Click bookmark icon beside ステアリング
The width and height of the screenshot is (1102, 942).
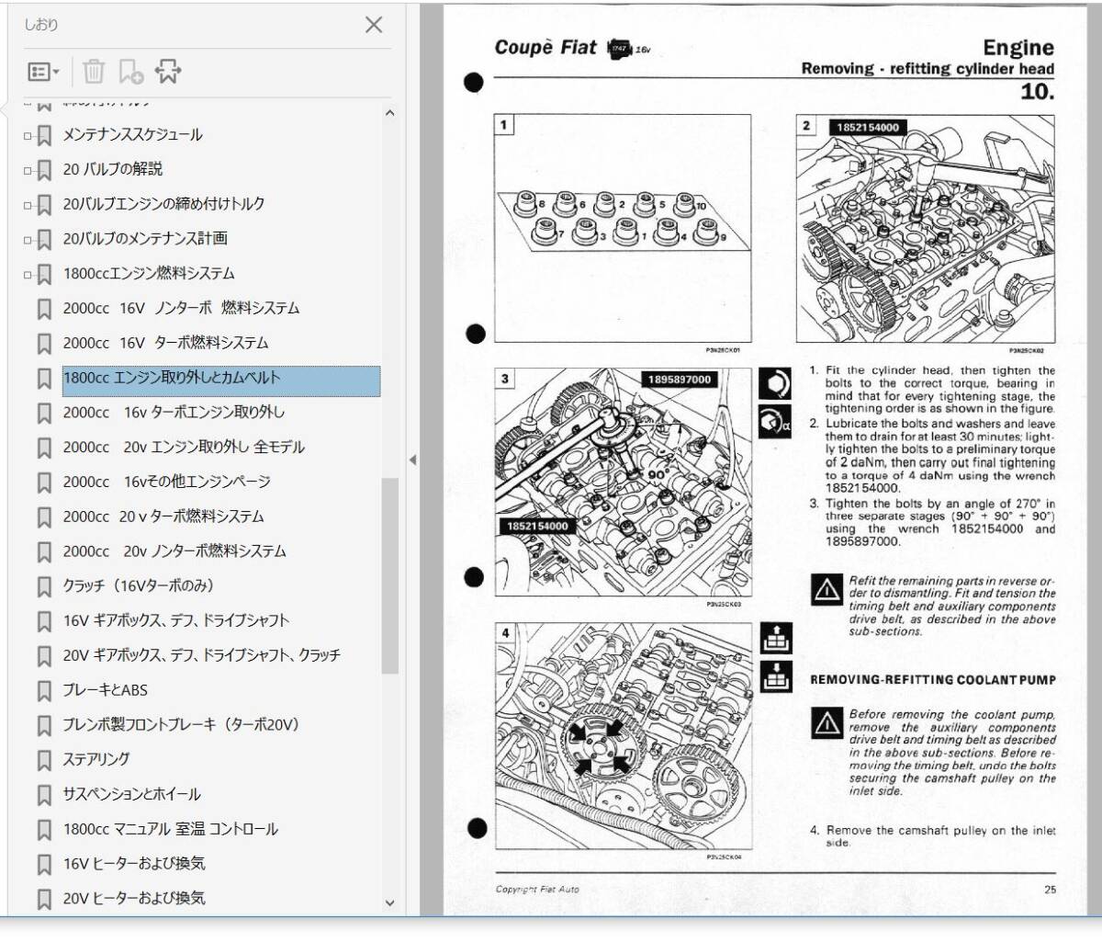(43, 761)
